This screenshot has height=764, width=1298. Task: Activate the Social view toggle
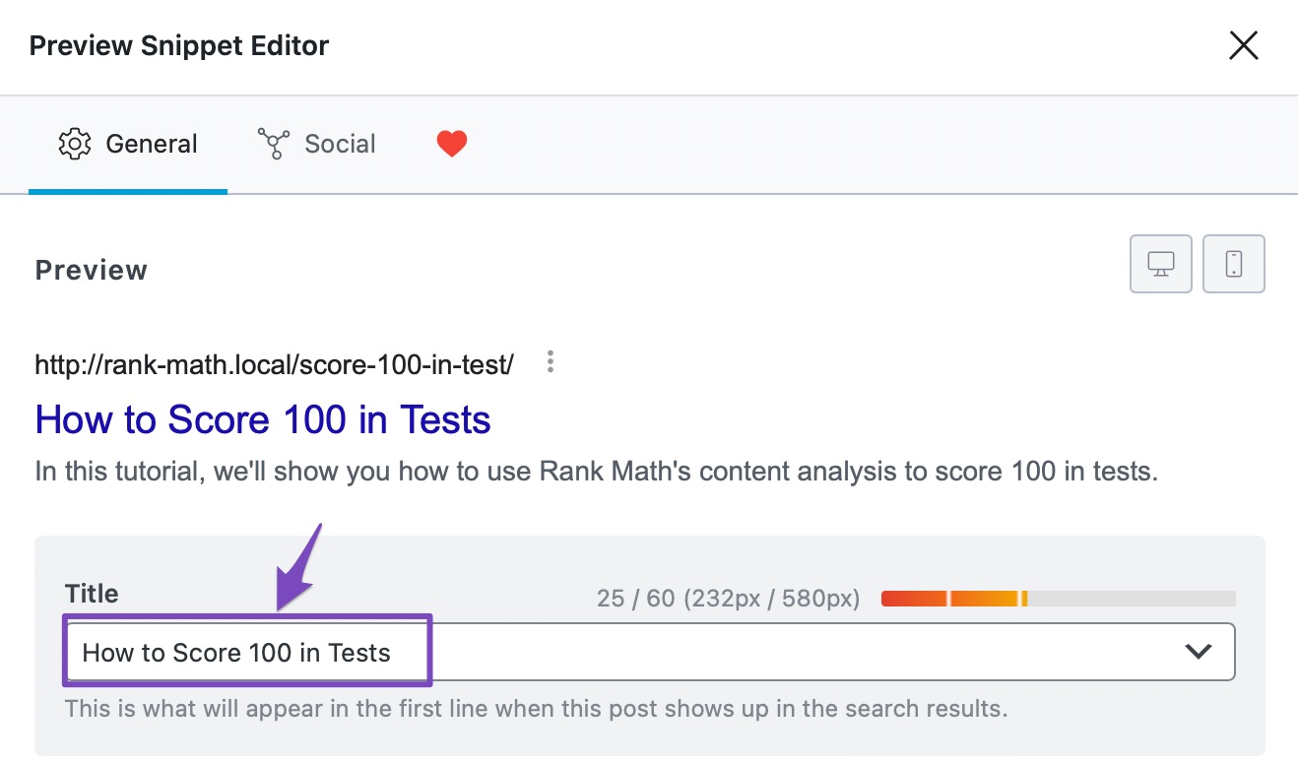click(x=317, y=143)
